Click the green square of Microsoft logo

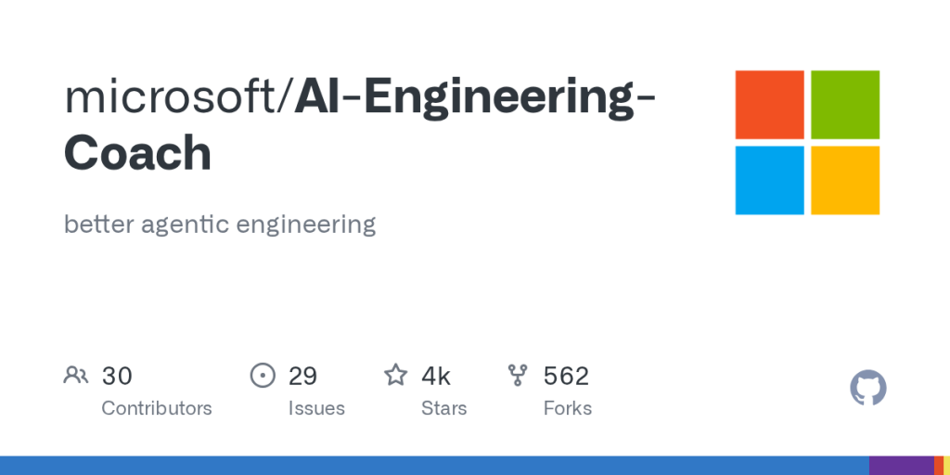coord(845,105)
